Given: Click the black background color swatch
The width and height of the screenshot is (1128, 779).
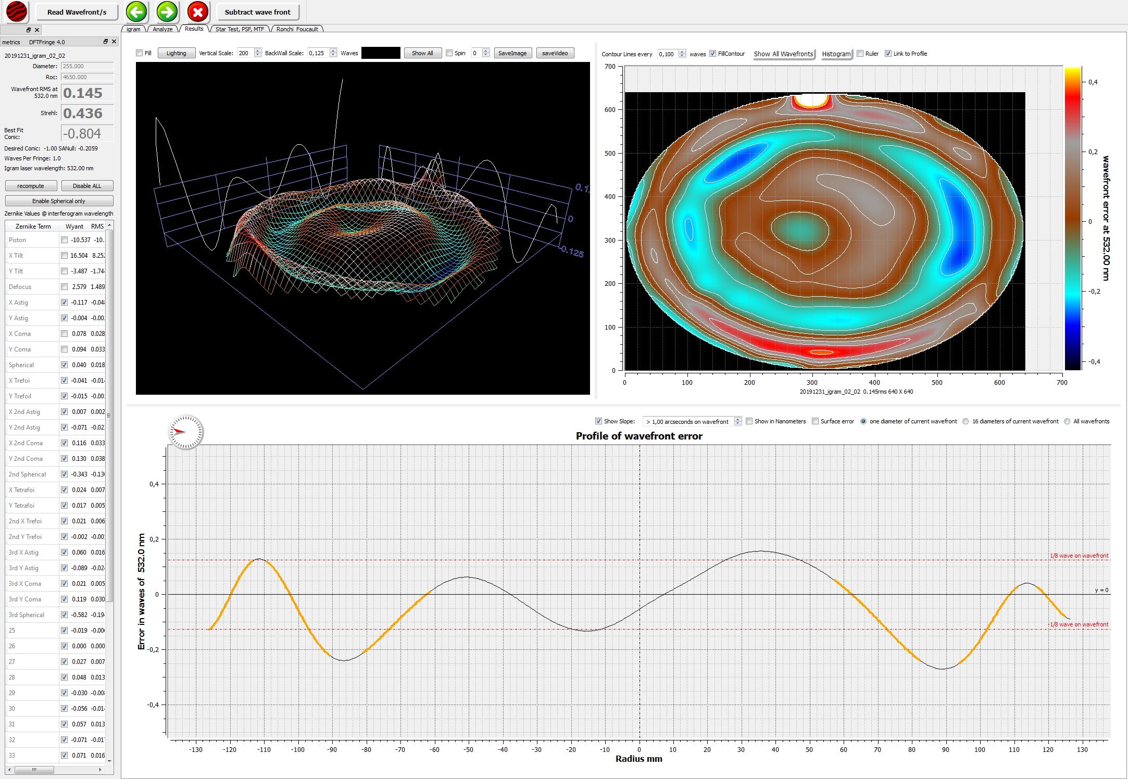Looking at the screenshot, I should (x=381, y=53).
